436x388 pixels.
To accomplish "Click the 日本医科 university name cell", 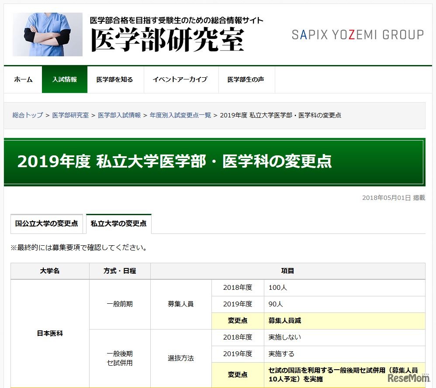I will [x=50, y=333].
